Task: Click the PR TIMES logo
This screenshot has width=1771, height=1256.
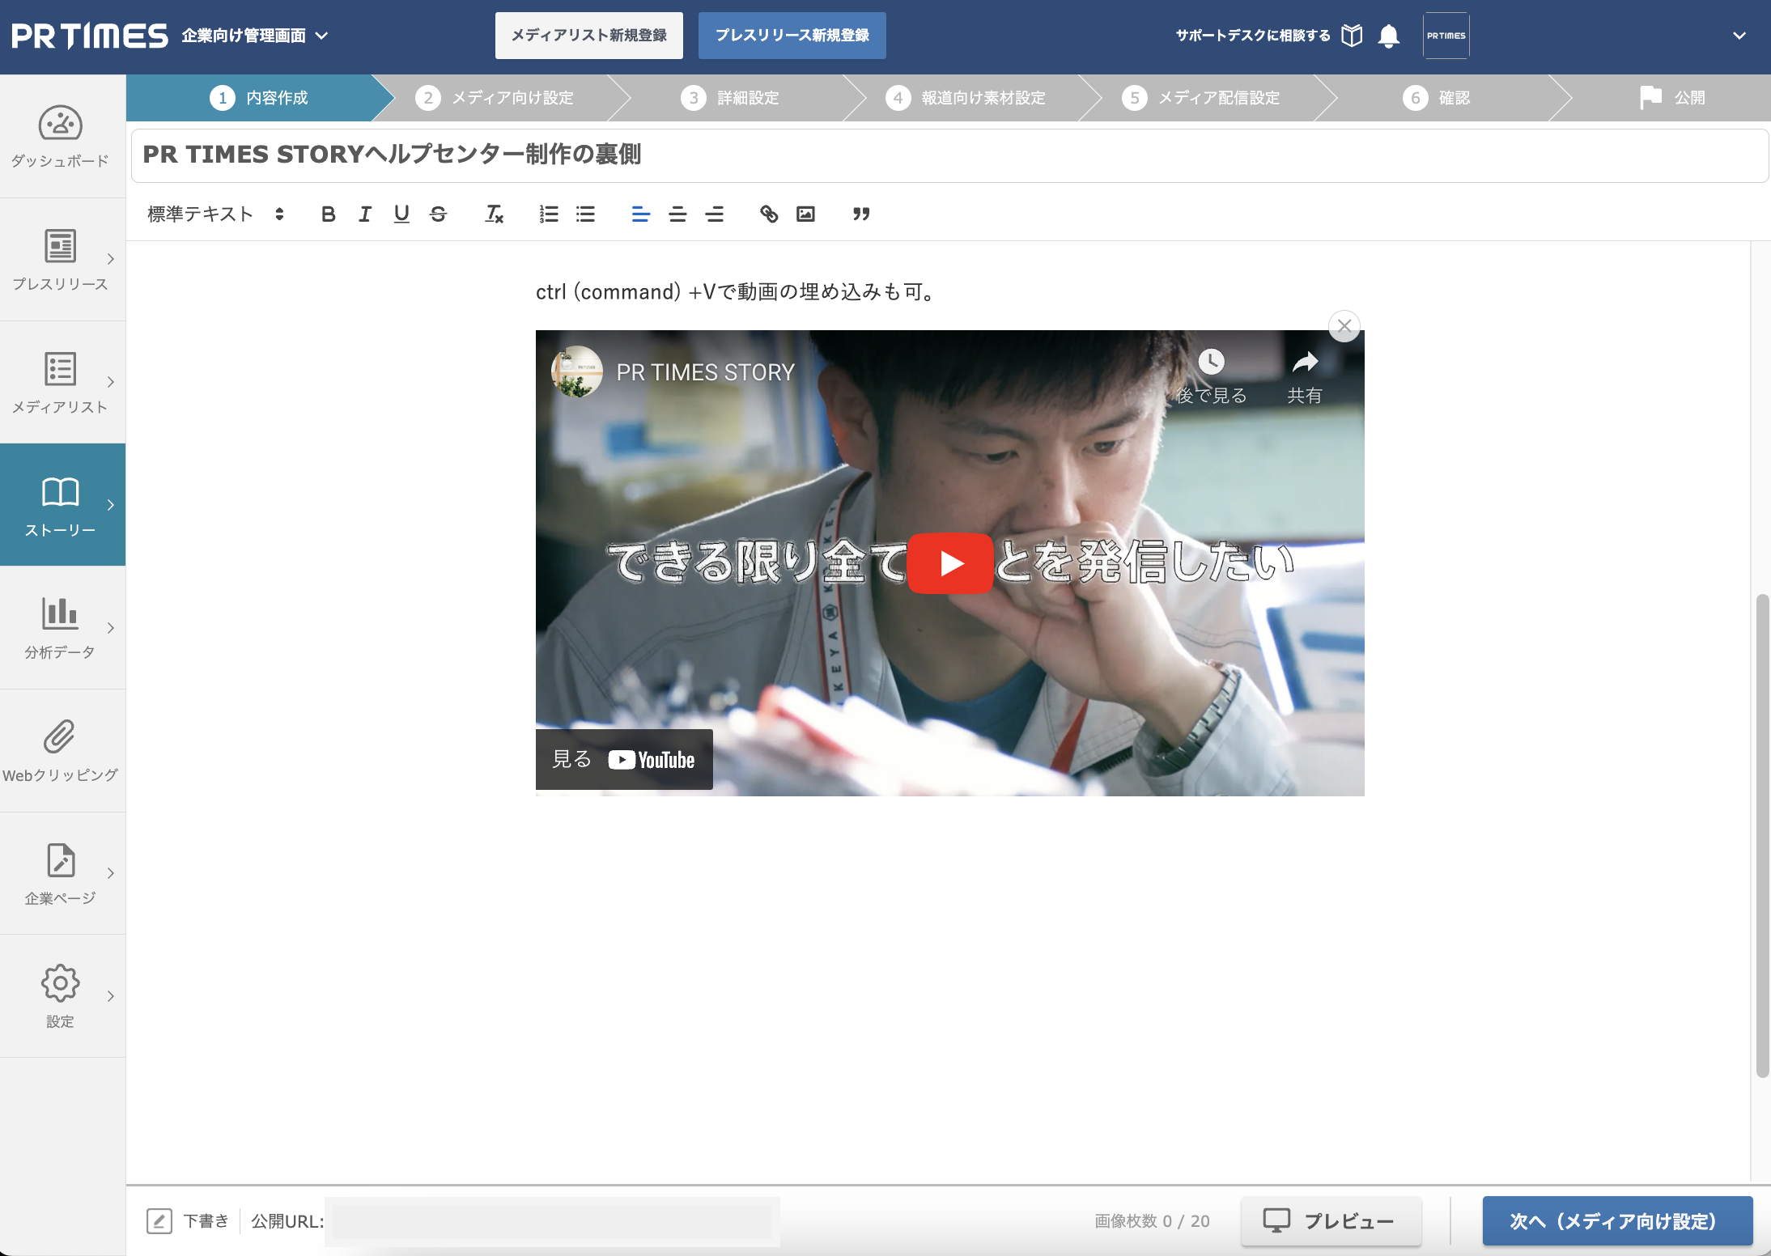Action: pyautogui.click(x=90, y=36)
